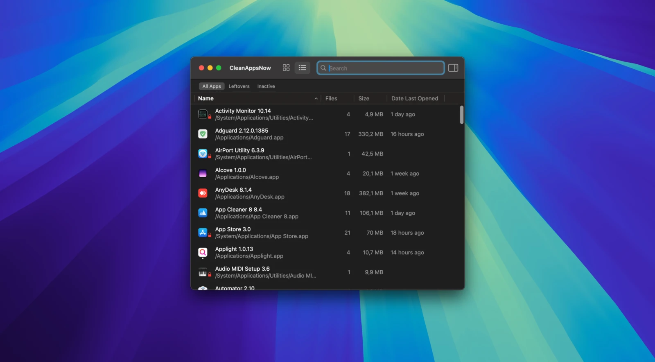
Task: Click the Alcove app icon
Action: point(203,174)
